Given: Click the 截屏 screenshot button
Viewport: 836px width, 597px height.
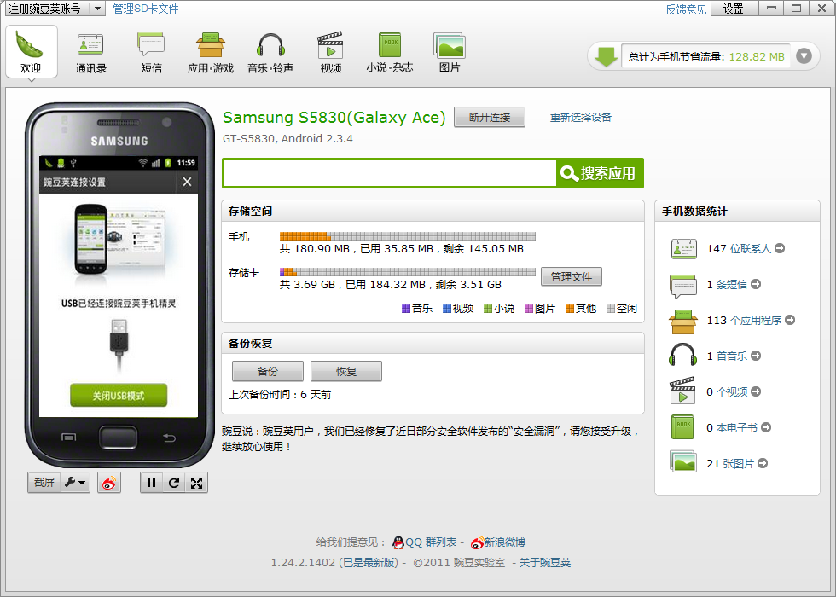Looking at the screenshot, I should click(x=44, y=483).
